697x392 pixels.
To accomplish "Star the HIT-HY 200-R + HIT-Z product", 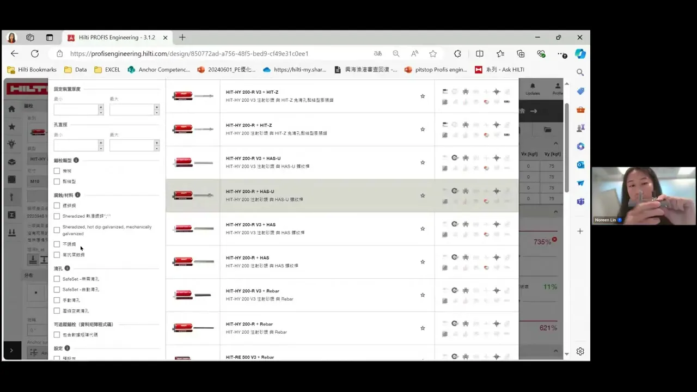I will pos(423,130).
